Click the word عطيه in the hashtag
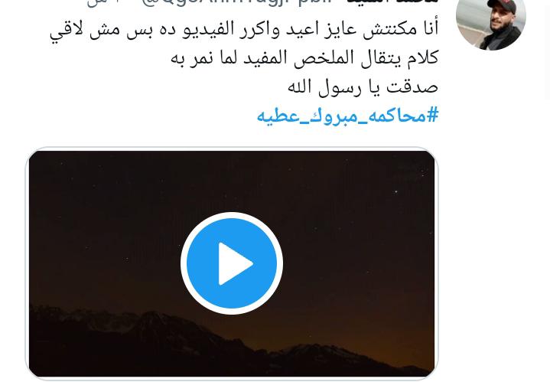550x382 pixels. [276, 116]
